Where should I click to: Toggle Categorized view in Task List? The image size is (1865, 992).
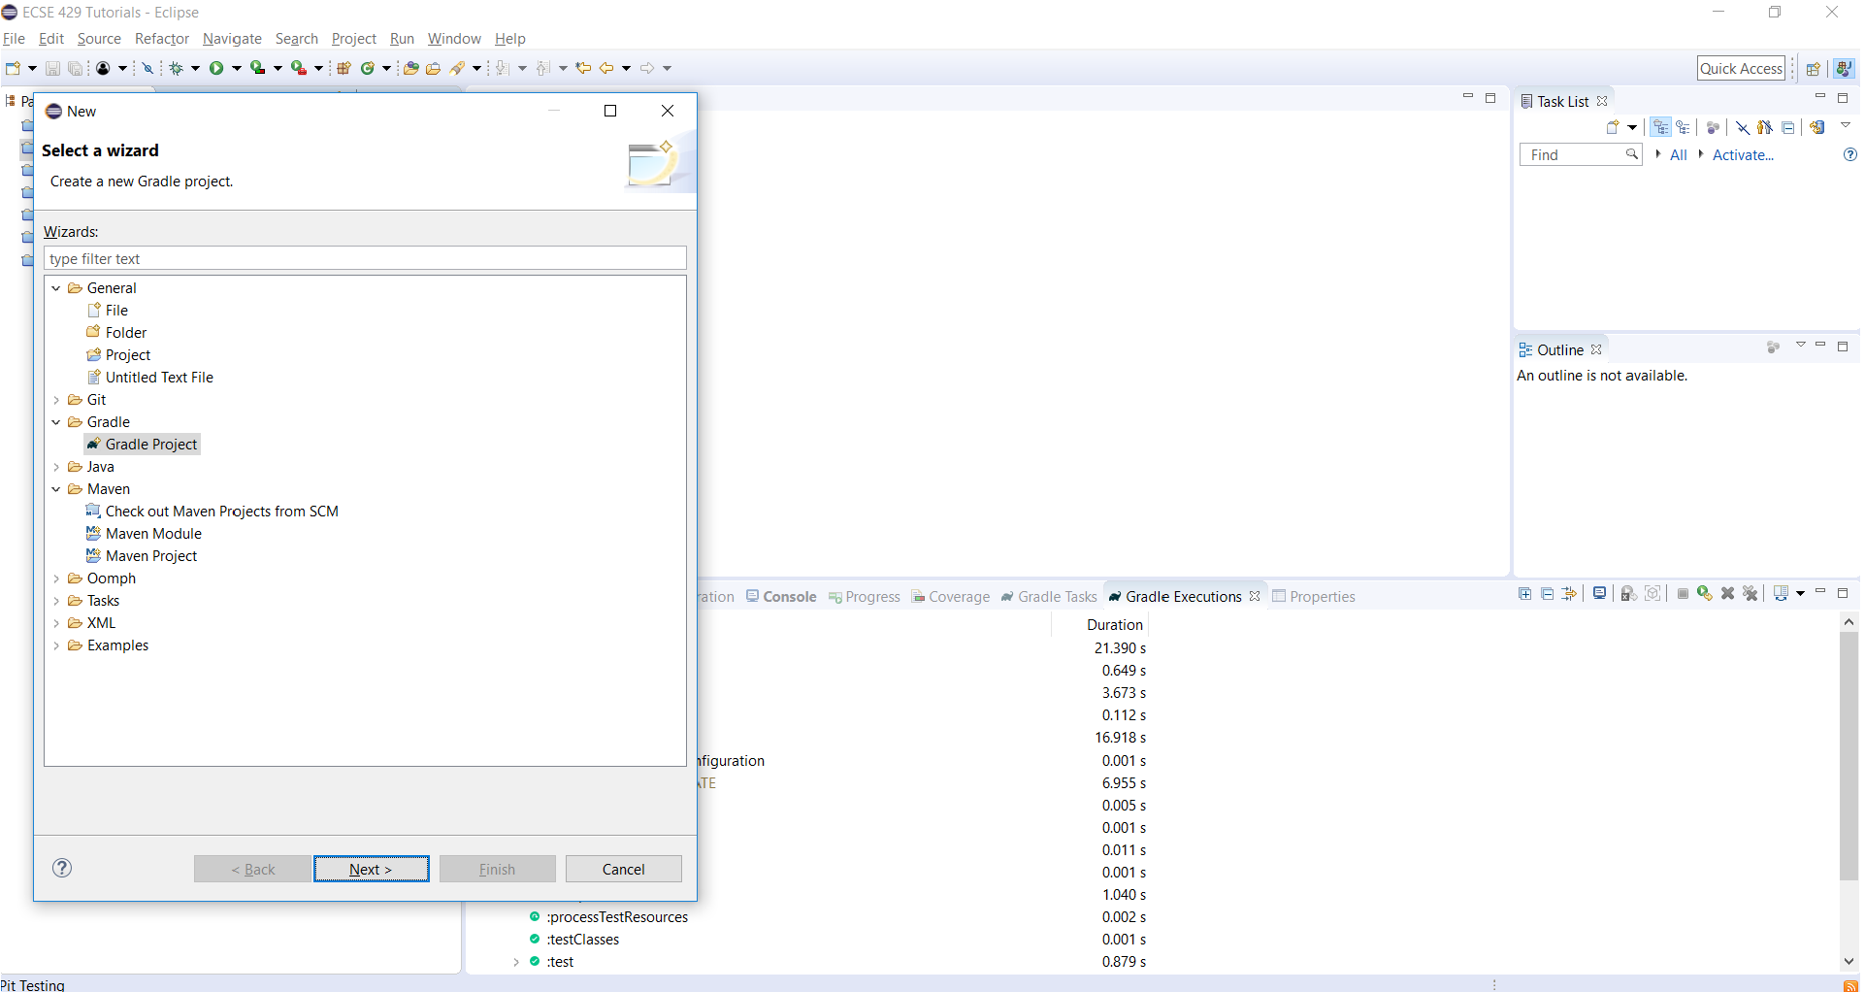pyautogui.click(x=1661, y=127)
